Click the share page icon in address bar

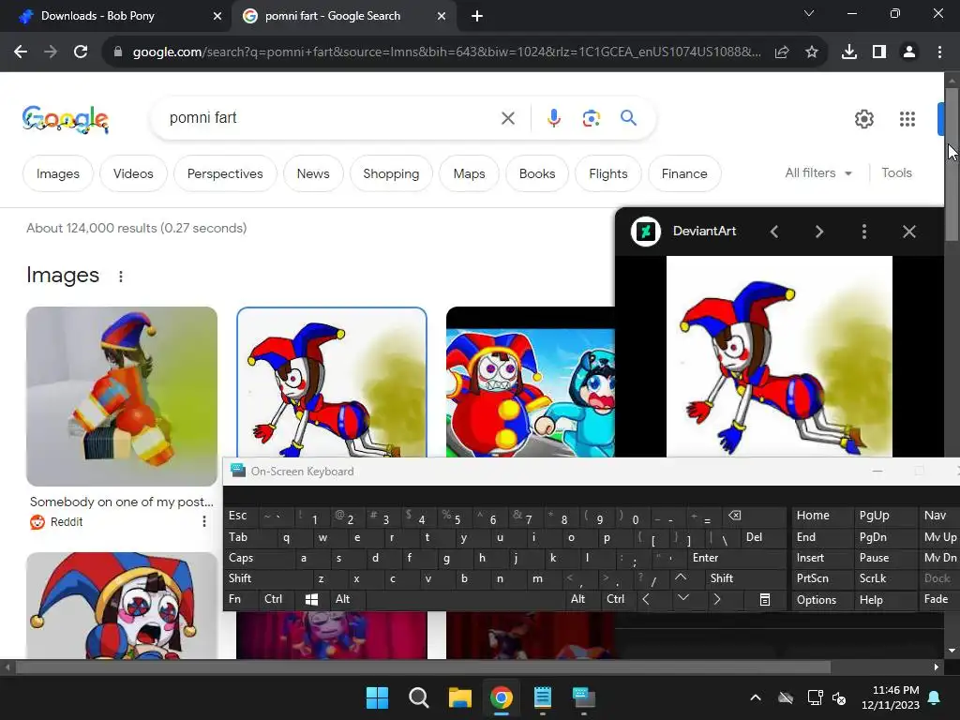[782, 52]
